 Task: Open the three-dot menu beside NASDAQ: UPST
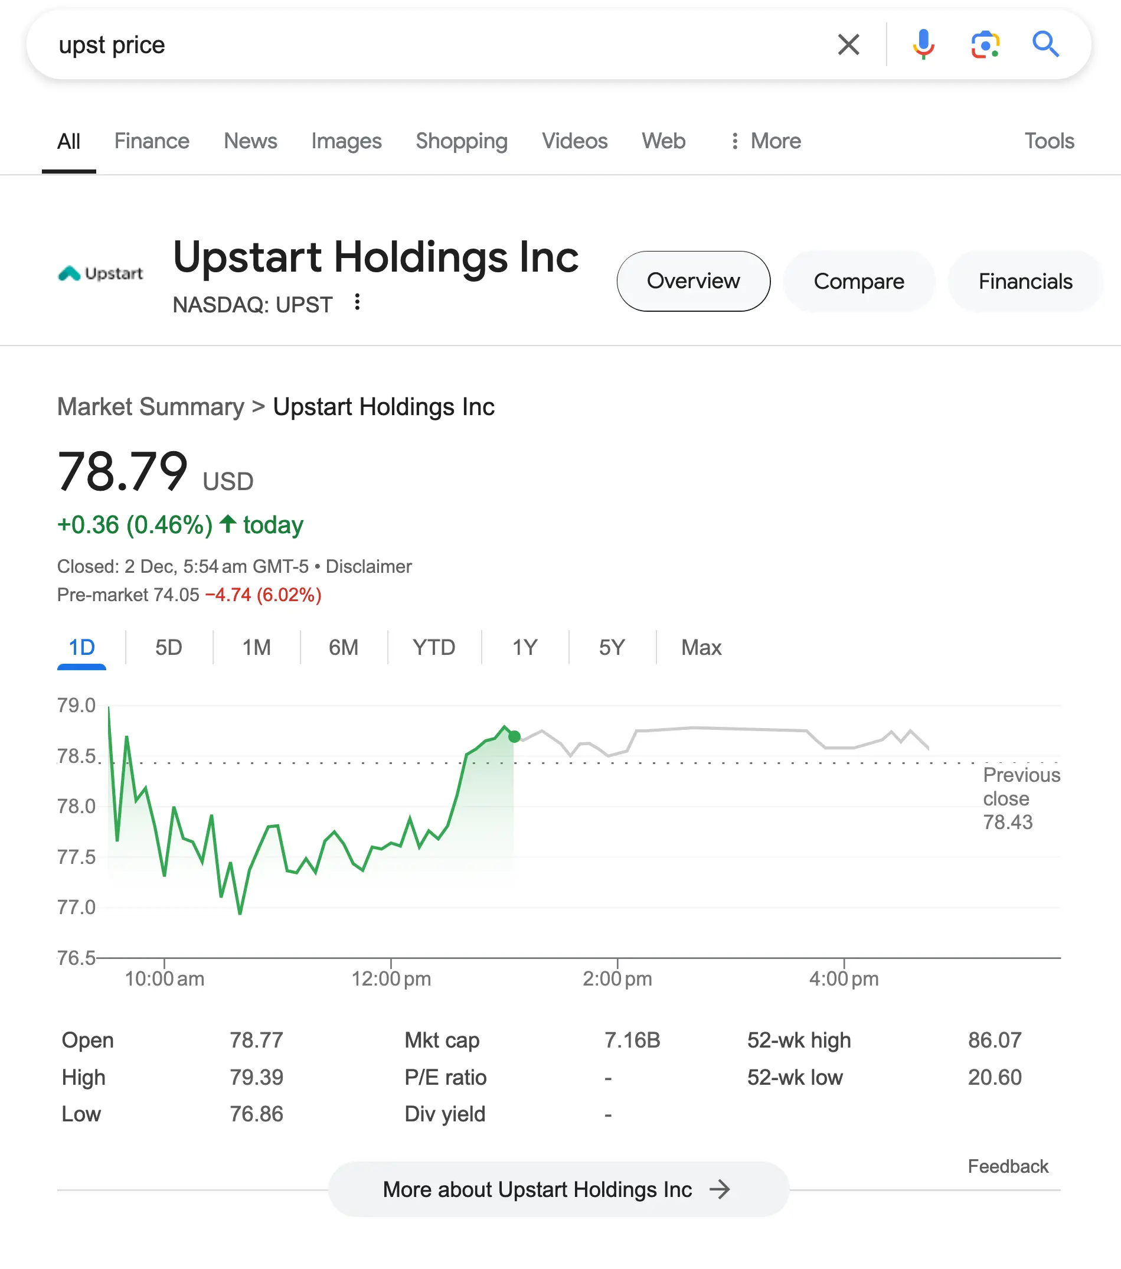[357, 302]
